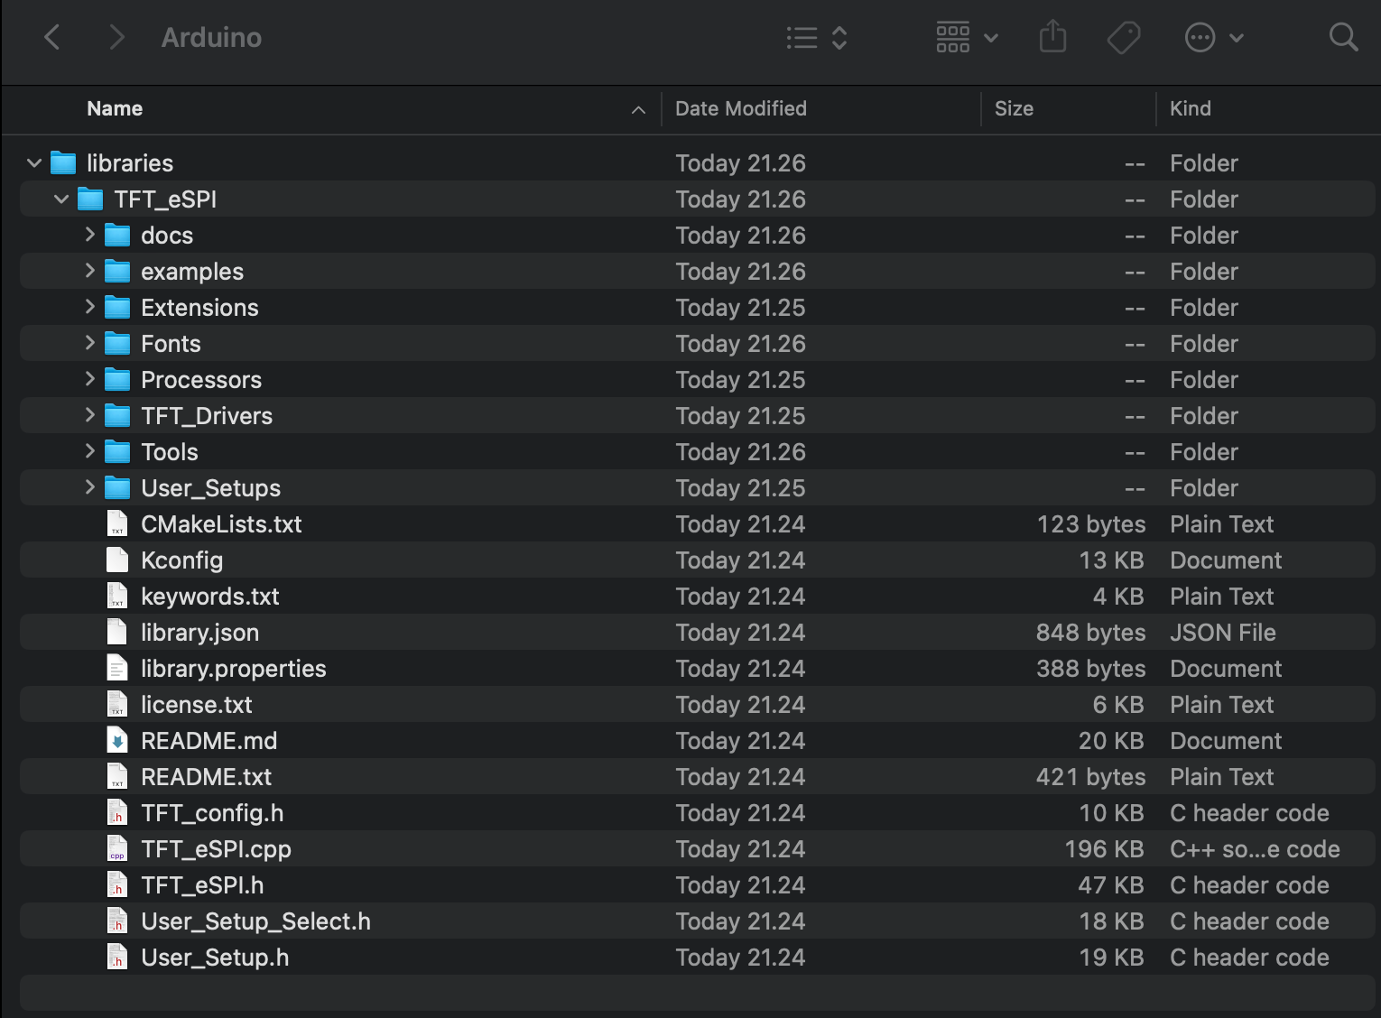Viewport: 1381px width, 1018px height.
Task: Expand the Tools folder
Action: 89,451
